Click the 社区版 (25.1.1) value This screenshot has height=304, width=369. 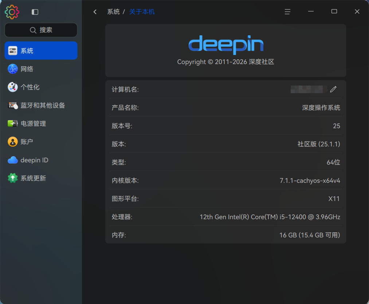[319, 144]
